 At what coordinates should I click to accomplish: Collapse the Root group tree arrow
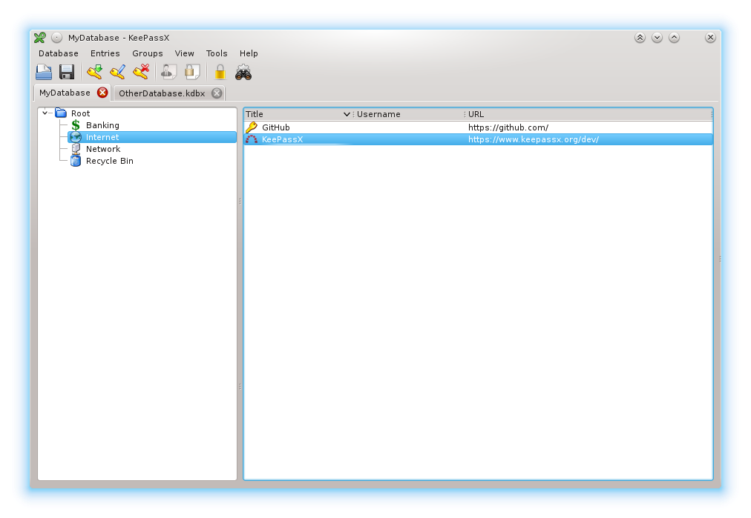tap(45, 113)
